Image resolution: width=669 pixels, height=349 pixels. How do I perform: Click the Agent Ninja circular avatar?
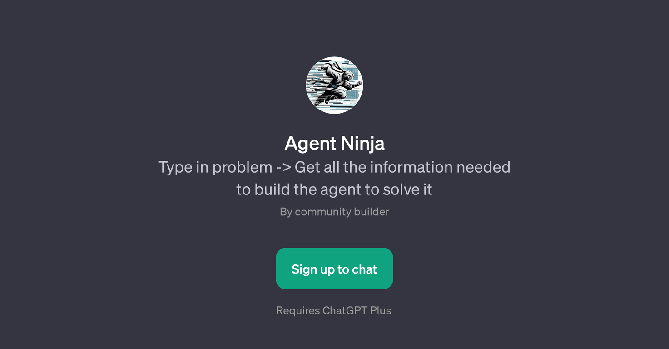[x=334, y=85]
